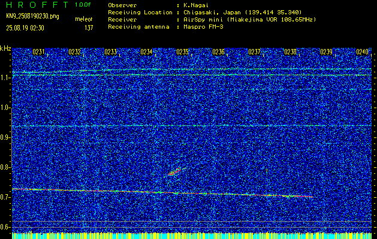
Task: Click the 0.9 frequency axis label
Action: click(x=5, y=137)
